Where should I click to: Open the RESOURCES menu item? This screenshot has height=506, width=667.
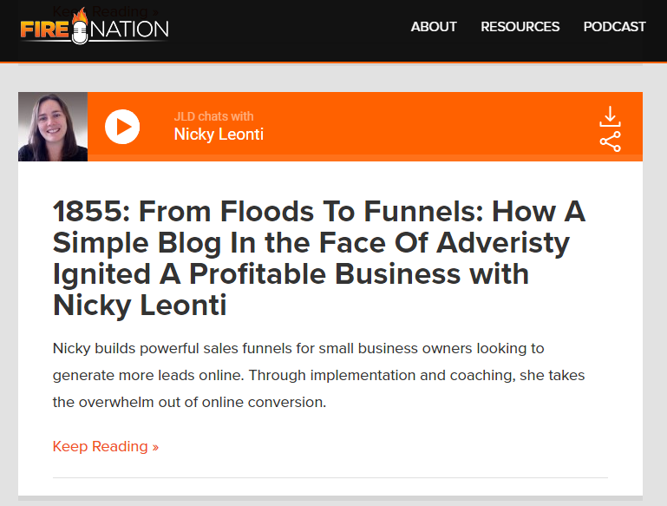[x=520, y=26]
